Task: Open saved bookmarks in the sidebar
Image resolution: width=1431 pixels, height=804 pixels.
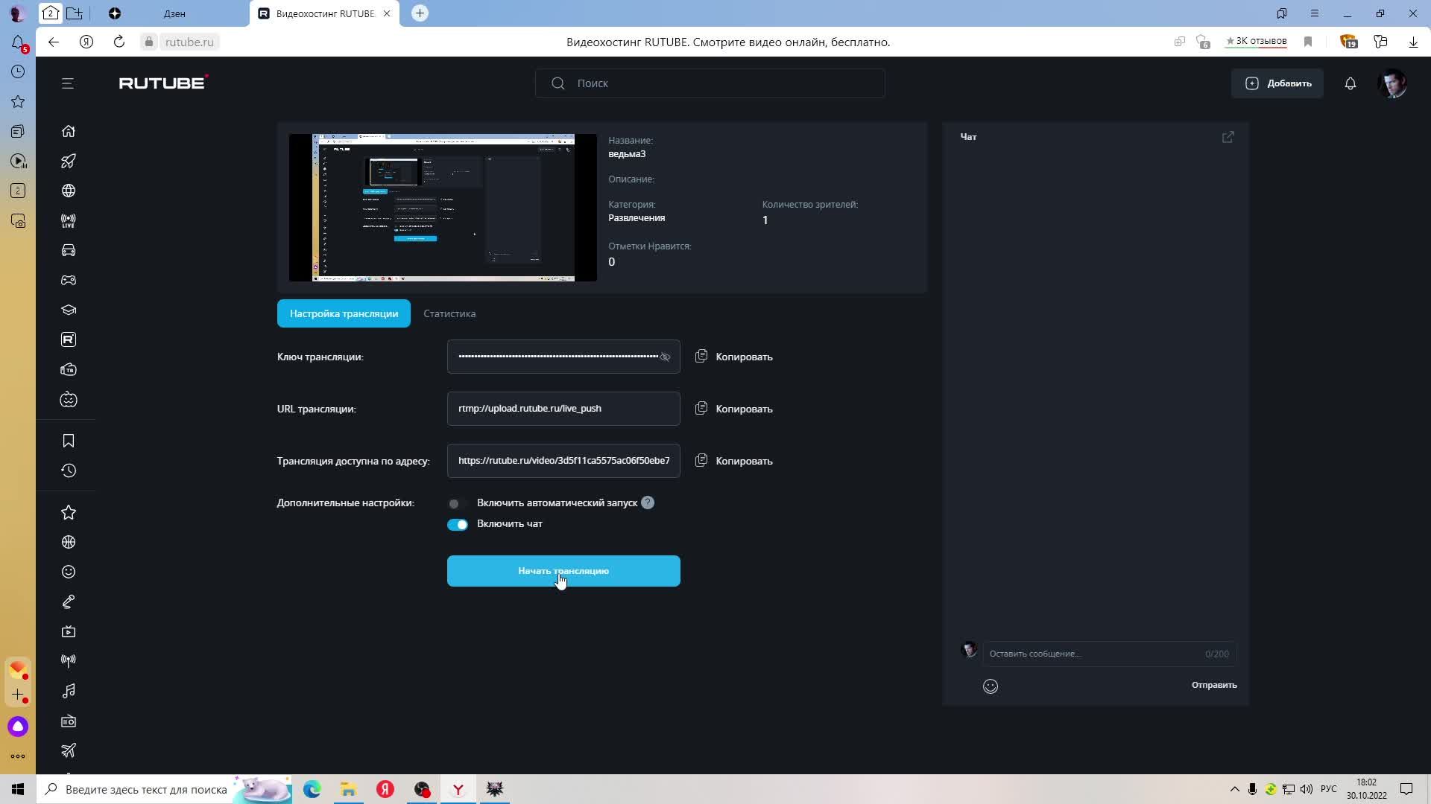Action: click(x=69, y=441)
